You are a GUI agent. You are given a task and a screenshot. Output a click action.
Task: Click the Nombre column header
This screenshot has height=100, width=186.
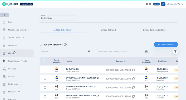pyautogui.click(x=69, y=61)
